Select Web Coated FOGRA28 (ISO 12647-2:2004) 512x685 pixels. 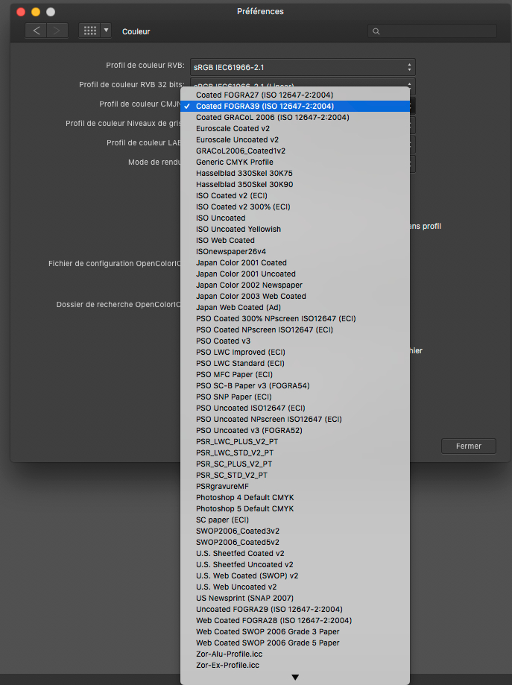(295, 621)
